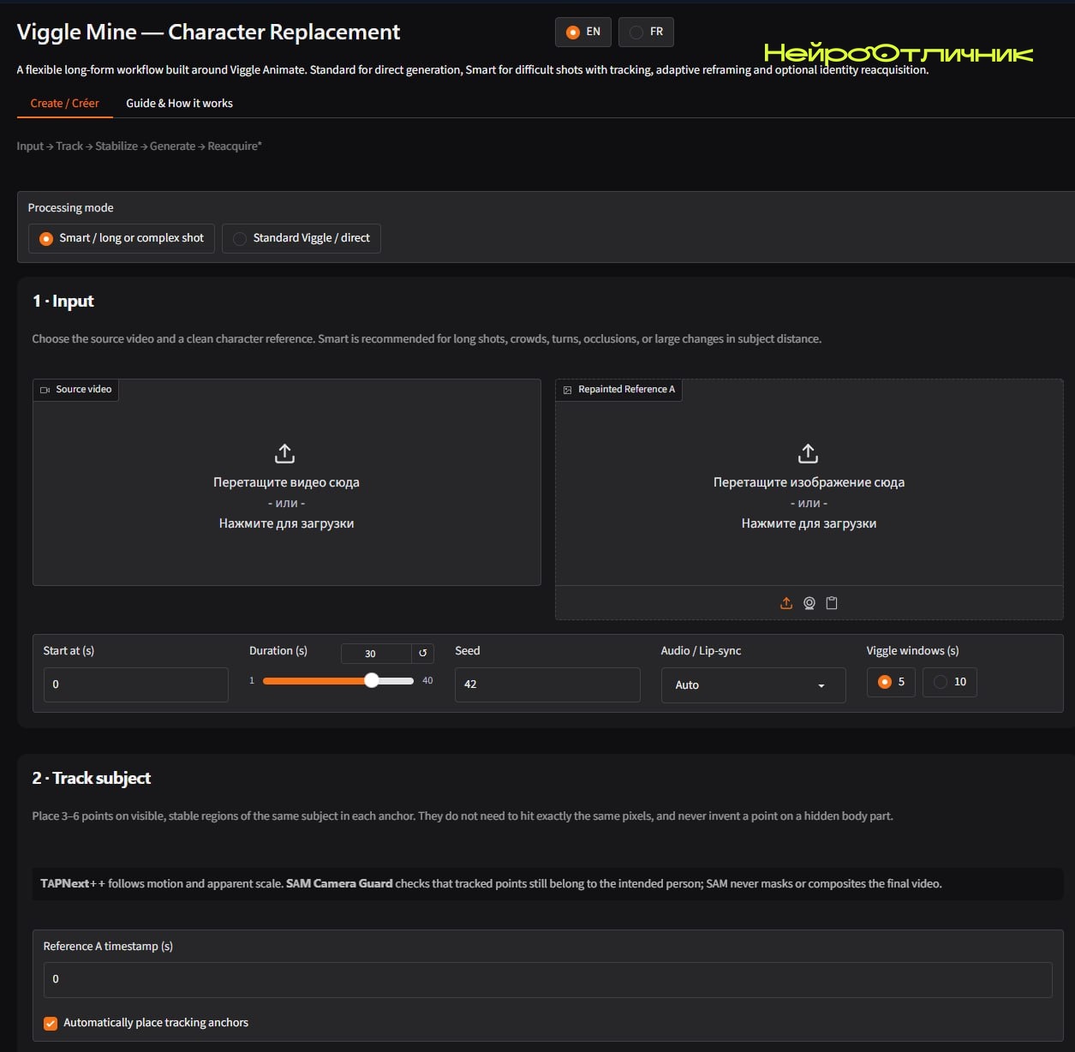Screen dimensions: 1075x1052
Task: Click the 'Viggle windows (s)' label
Action: (913, 651)
